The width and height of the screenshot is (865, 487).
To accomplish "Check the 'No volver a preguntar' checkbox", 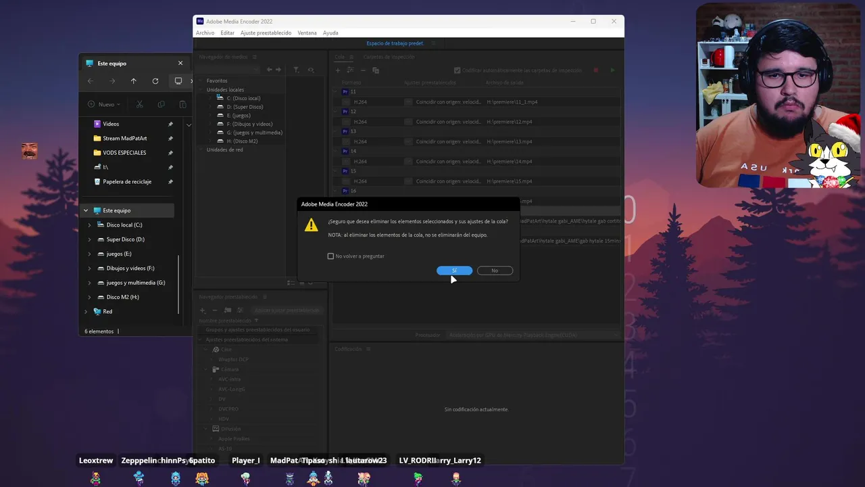I will [x=330, y=256].
